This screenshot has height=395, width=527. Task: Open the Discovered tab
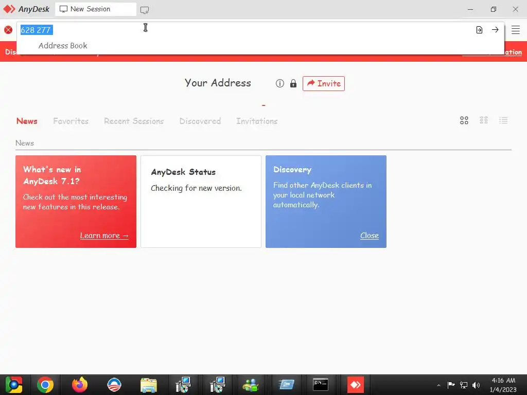pyautogui.click(x=200, y=121)
